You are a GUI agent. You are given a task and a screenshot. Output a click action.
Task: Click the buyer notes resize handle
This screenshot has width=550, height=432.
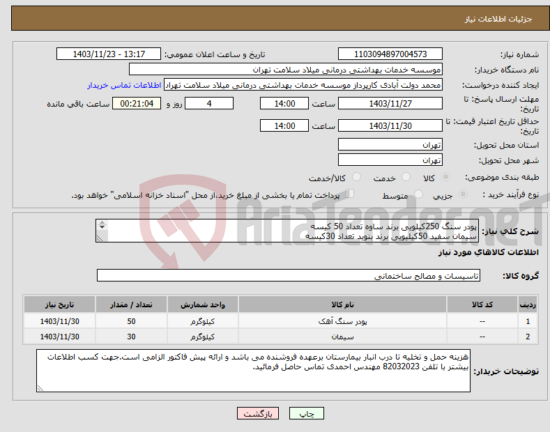tap(40, 388)
